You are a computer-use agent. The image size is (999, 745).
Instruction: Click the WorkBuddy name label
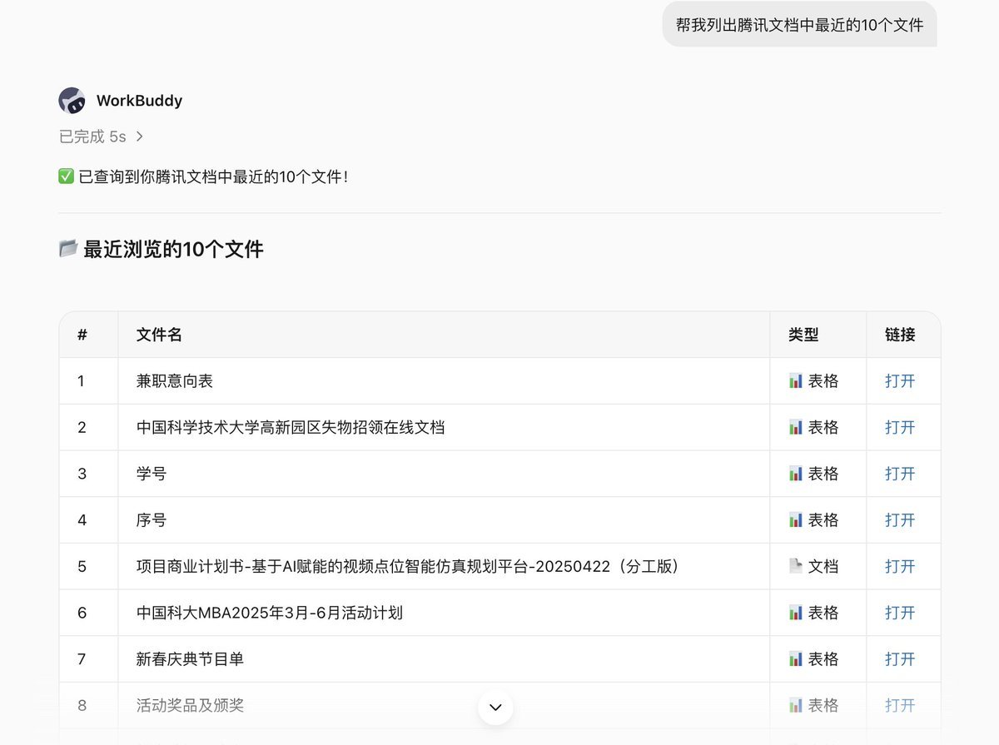coord(139,101)
